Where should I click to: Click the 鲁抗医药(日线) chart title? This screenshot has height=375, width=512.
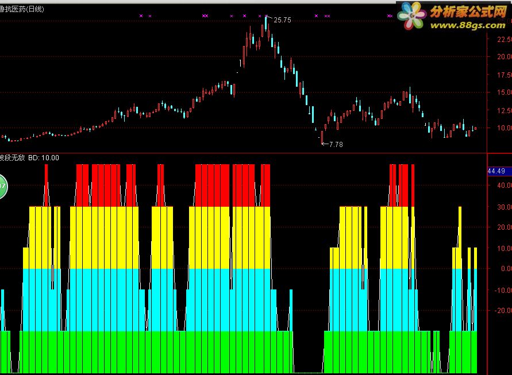22,9
